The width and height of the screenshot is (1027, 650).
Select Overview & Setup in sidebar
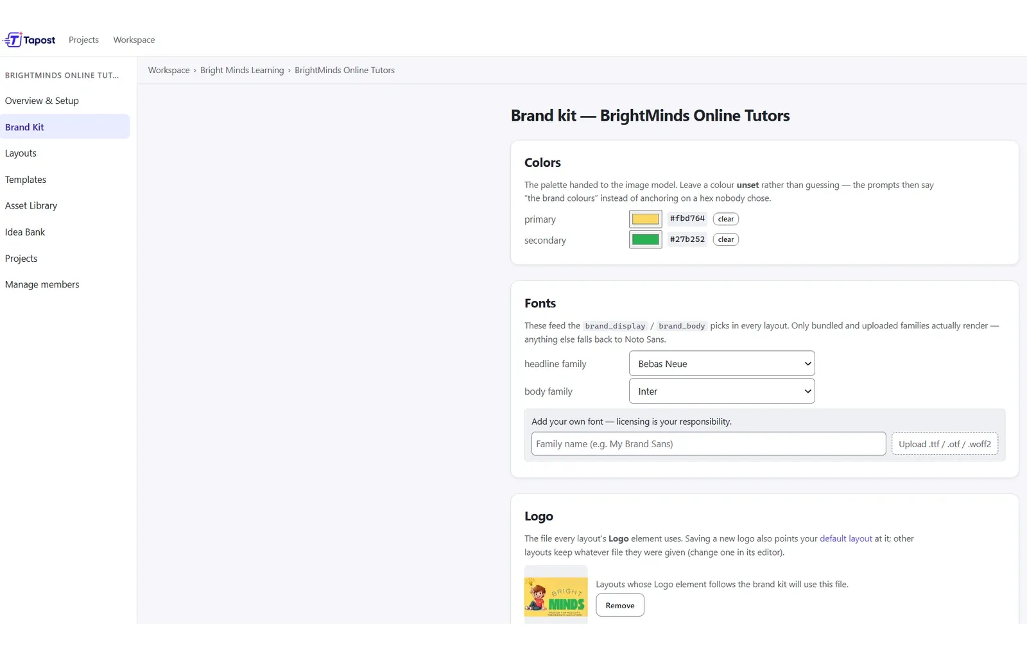(42, 101)
